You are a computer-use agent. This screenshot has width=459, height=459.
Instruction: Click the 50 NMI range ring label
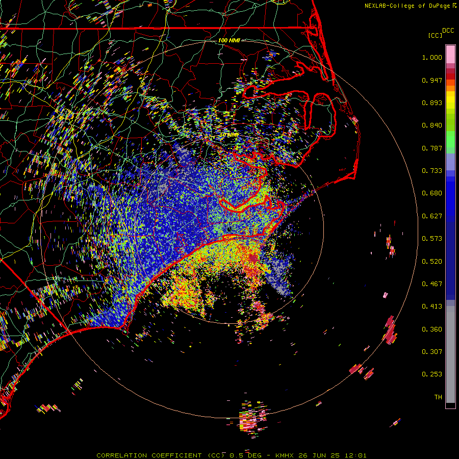[x=229, y=135]
